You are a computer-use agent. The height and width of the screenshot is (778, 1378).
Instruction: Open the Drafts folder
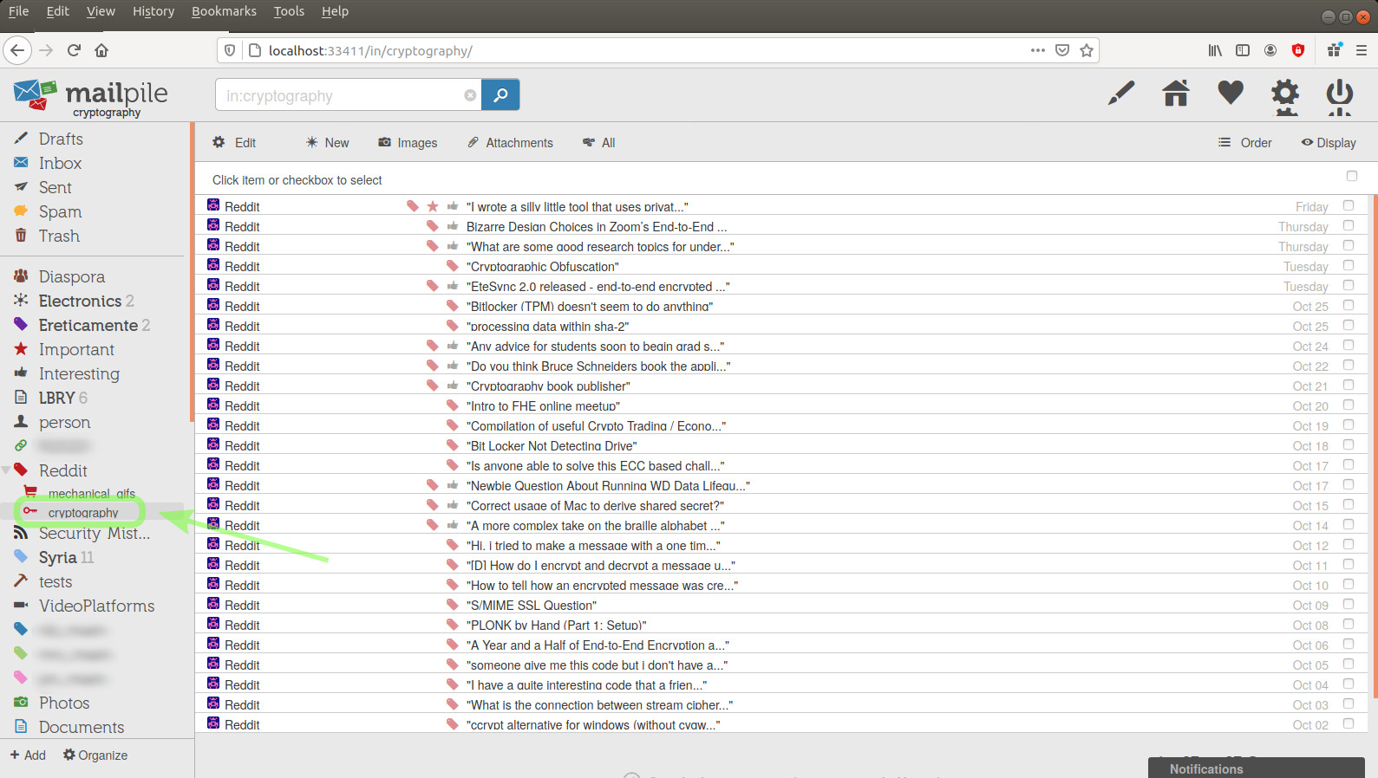(x=61, y=139)
